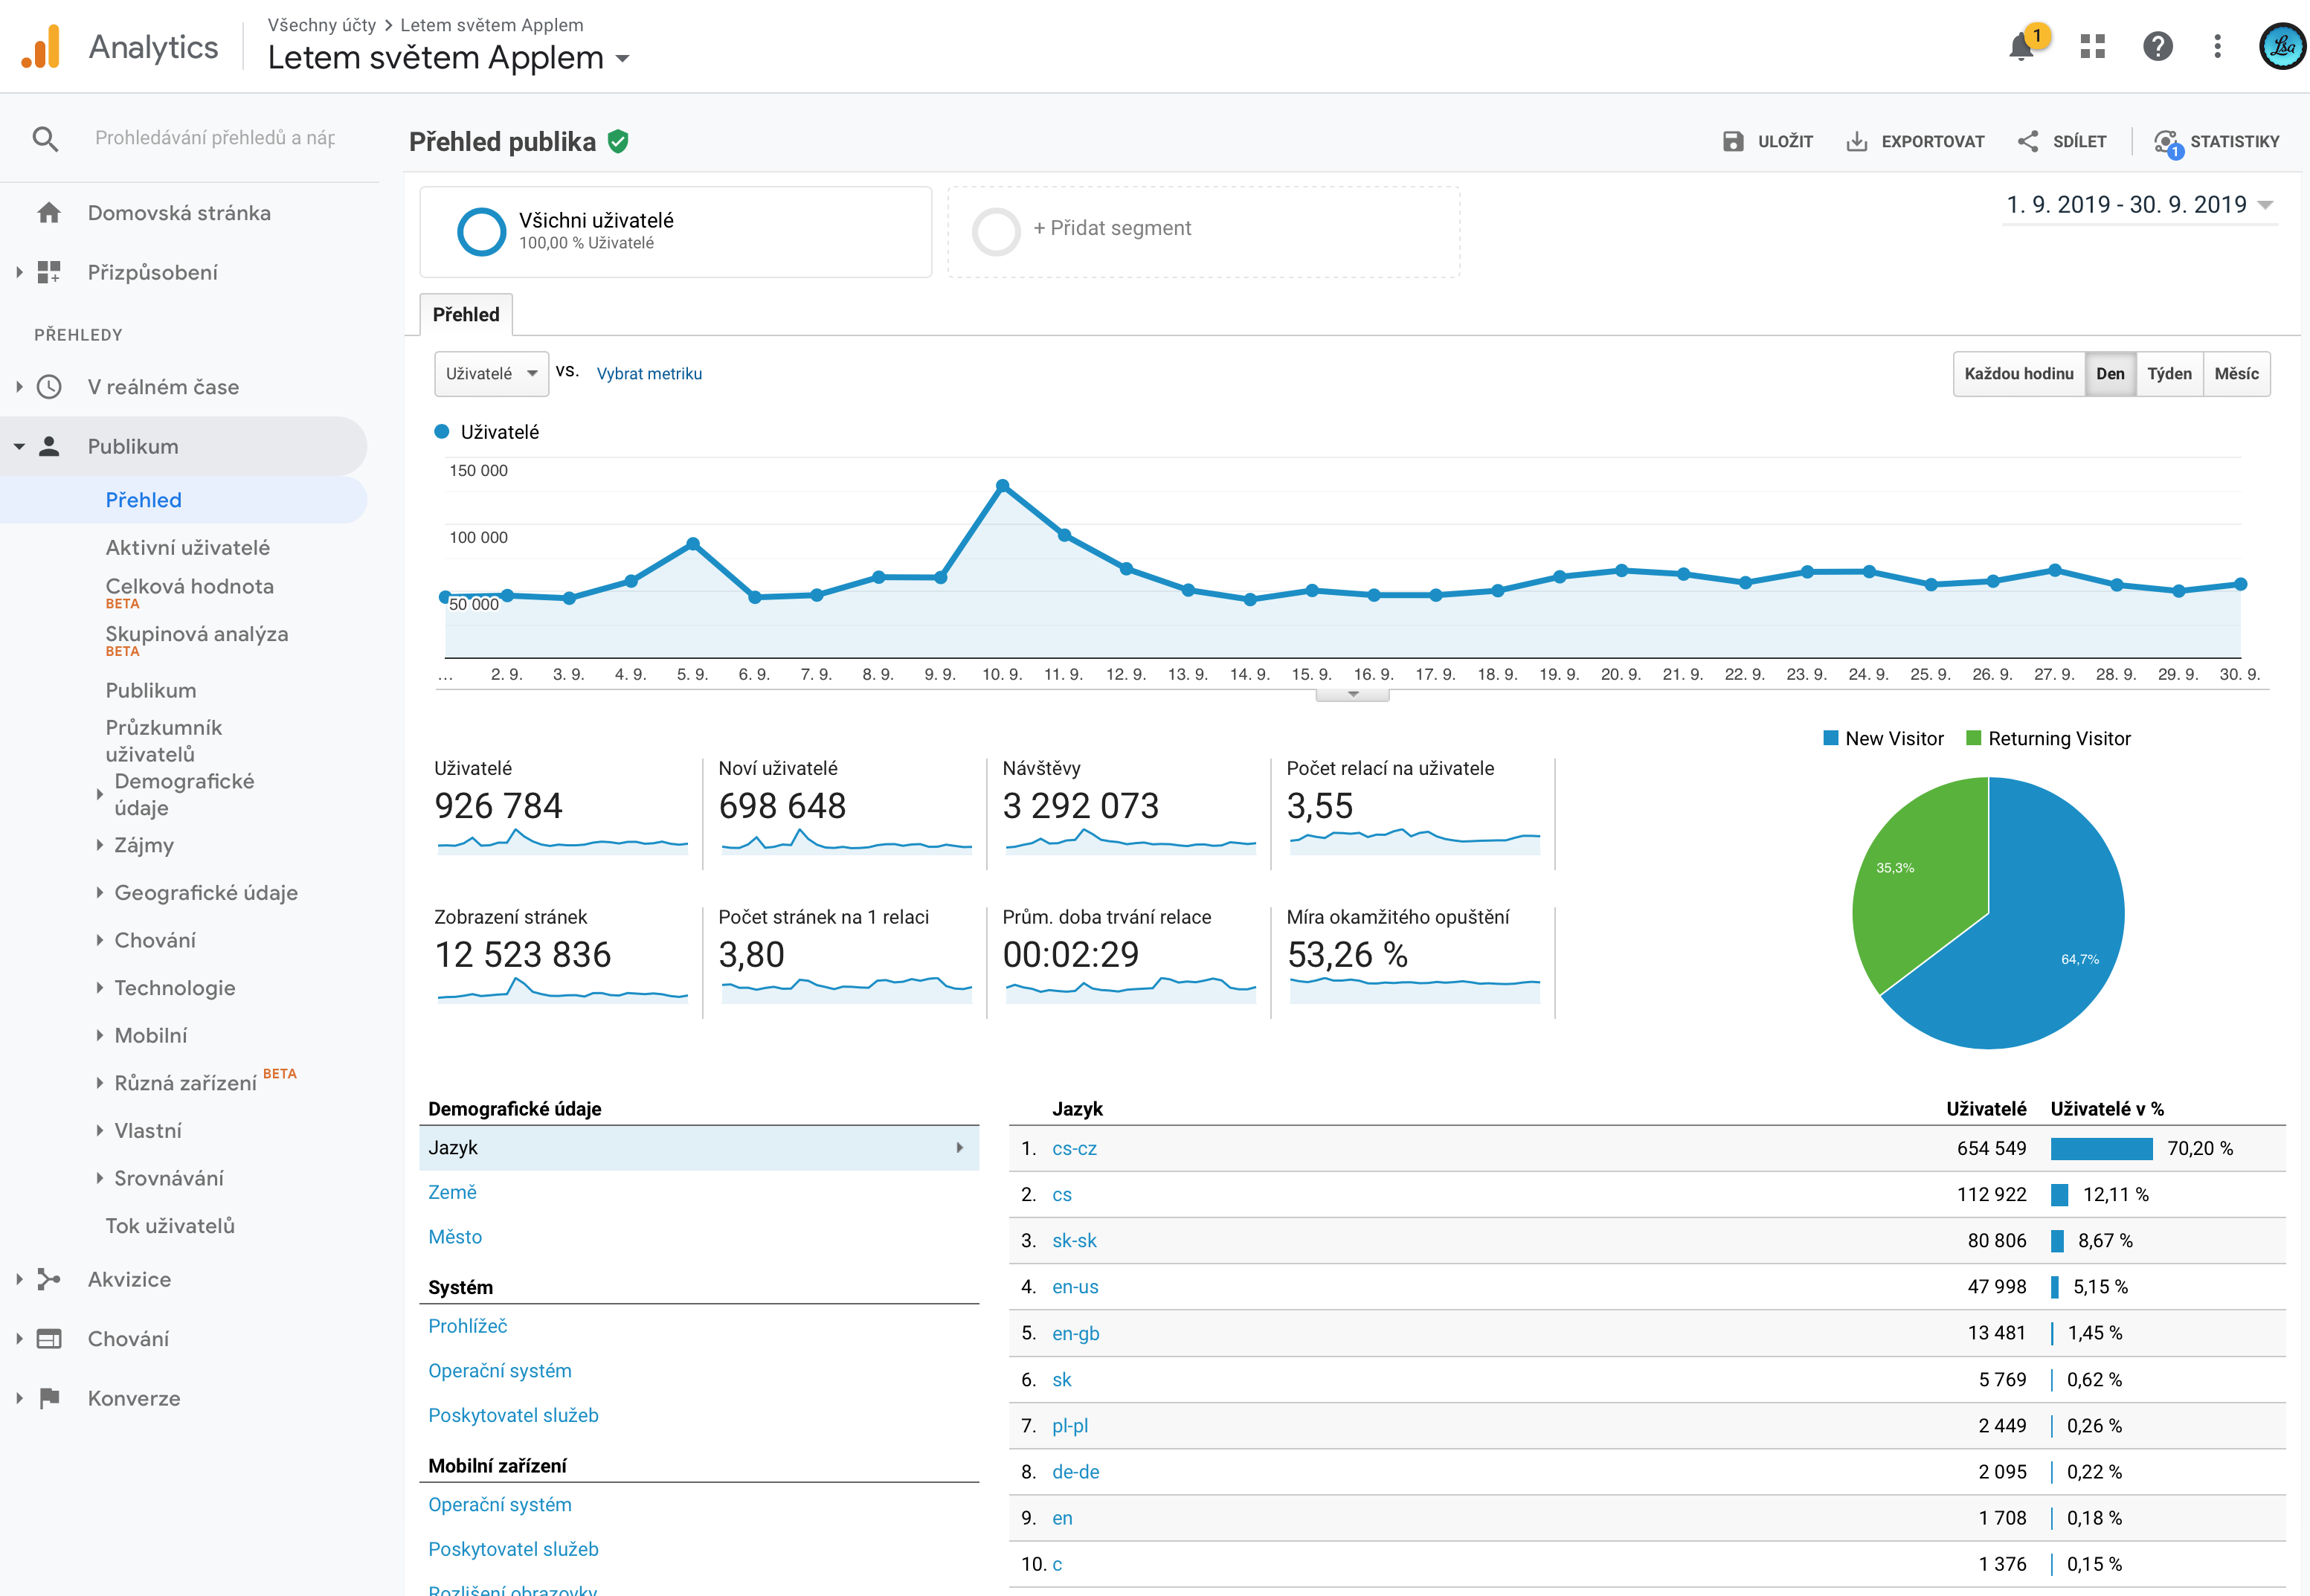
Task: Click the Domovská stránka home icon
Action: 49,213
